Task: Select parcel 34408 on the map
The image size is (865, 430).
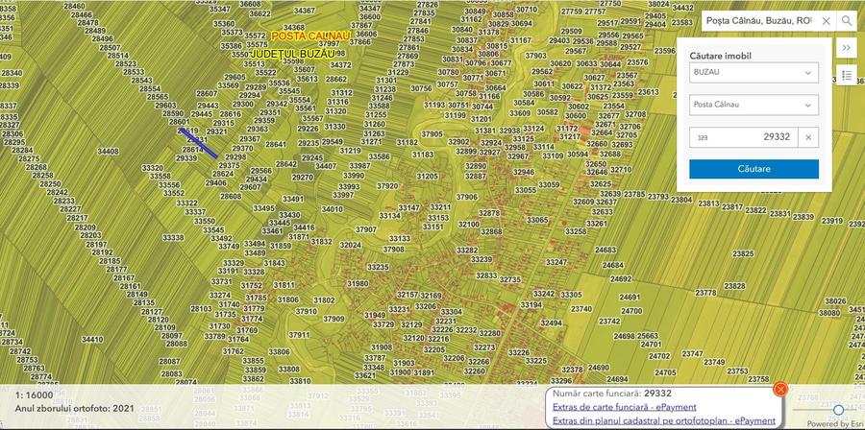Action: pyautogui.click(x=108, y=151)
